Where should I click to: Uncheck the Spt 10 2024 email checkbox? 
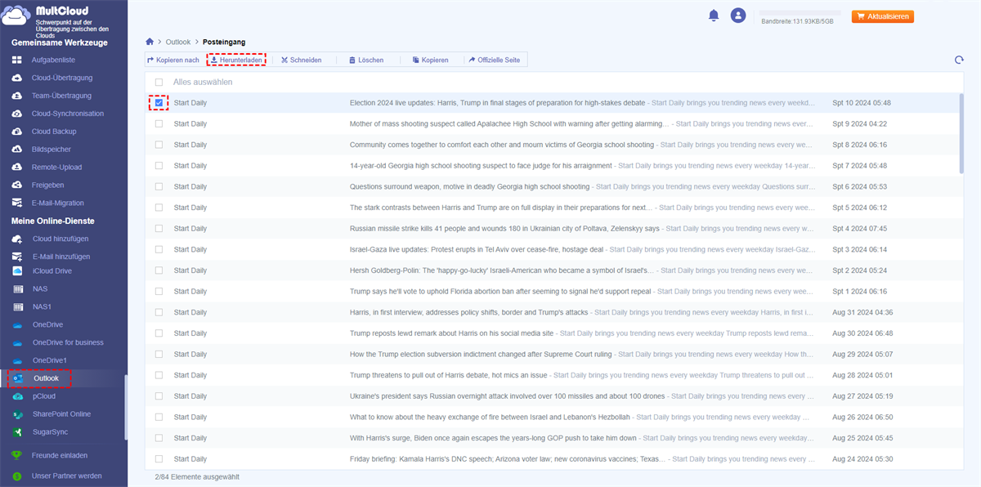[159, 103]
